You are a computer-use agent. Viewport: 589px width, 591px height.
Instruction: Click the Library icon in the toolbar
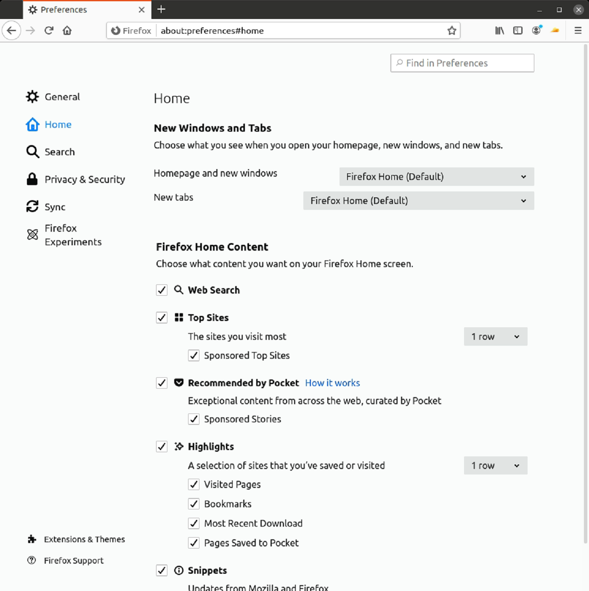pyautogui.click(x=499, y=30)
